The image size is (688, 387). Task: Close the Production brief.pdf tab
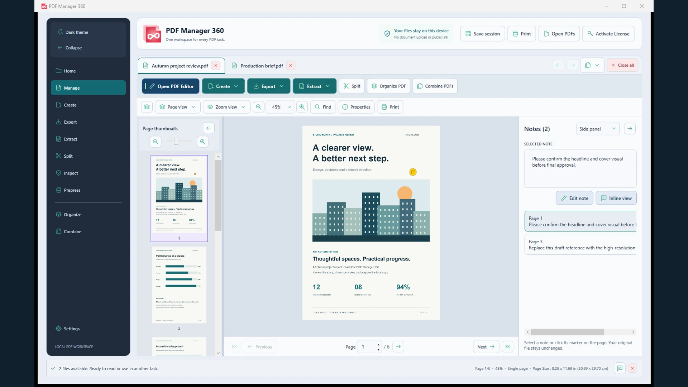(x=291, y=66)
